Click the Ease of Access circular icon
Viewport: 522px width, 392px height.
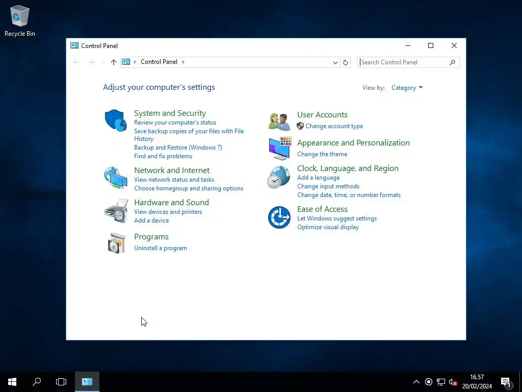coord(279,217)
